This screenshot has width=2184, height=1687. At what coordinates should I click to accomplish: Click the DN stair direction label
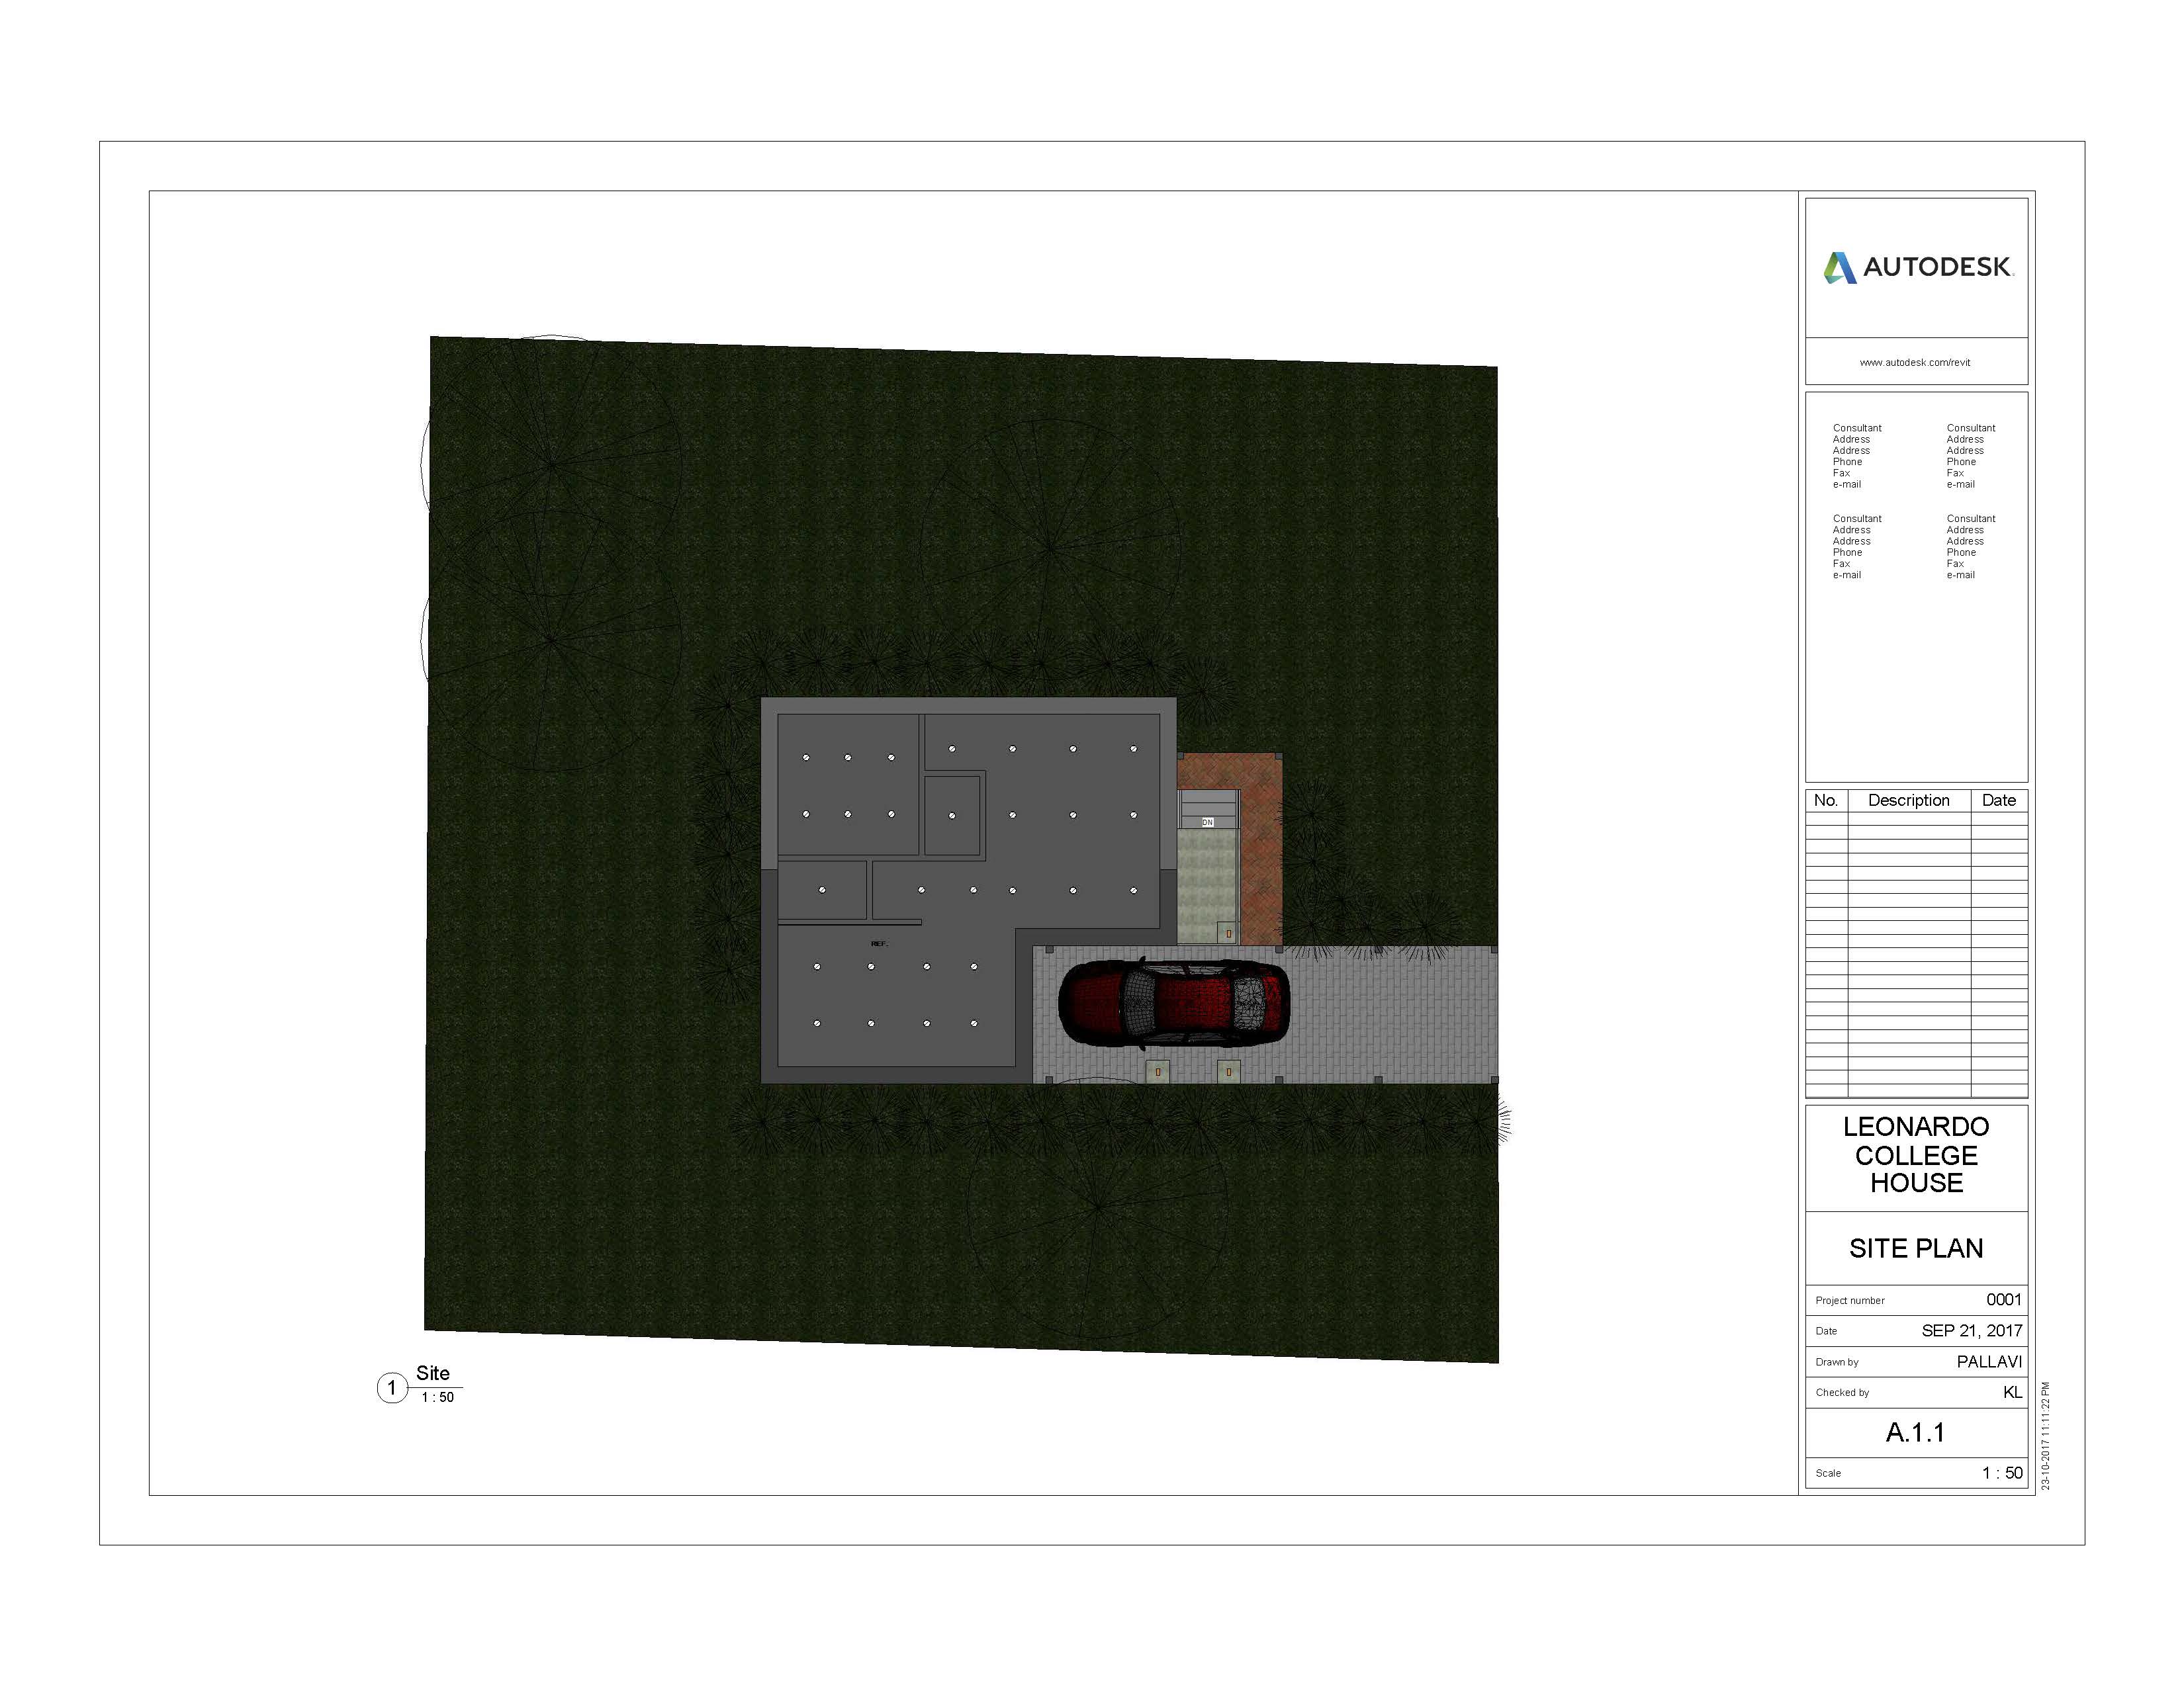point(1207,822)
